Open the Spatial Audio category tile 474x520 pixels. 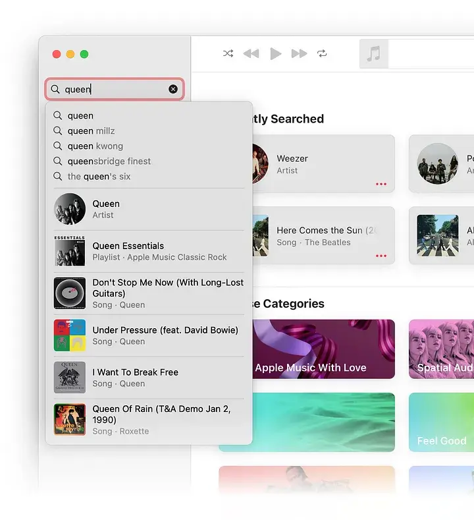click(442, 349)
